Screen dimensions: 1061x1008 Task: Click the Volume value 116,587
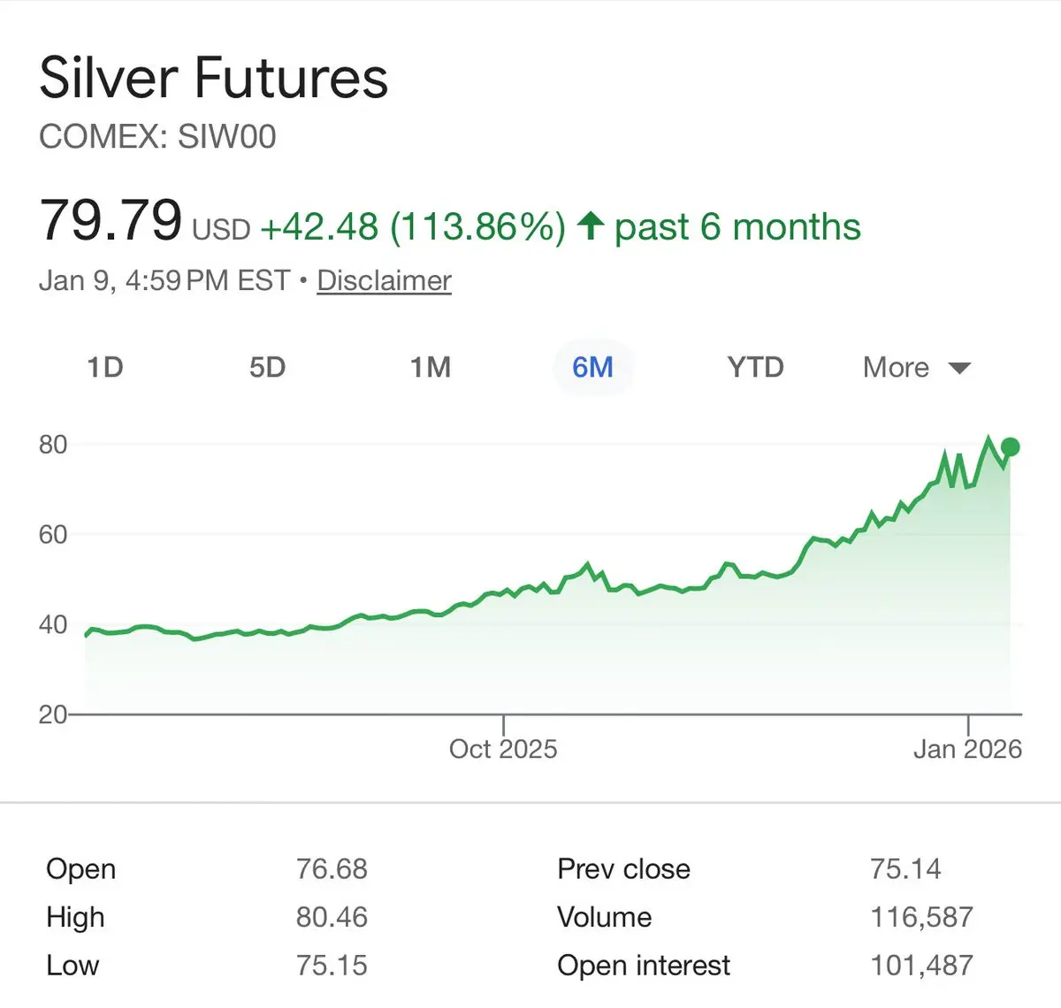(921, 917)
